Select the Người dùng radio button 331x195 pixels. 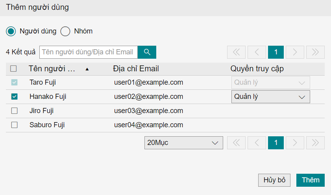pos(11,31)
